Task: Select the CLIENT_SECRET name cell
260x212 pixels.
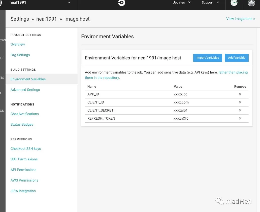Action: (100, 110)
